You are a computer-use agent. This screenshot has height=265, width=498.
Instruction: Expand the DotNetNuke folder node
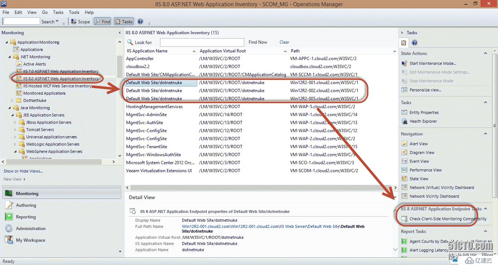(x=12, y=100)
